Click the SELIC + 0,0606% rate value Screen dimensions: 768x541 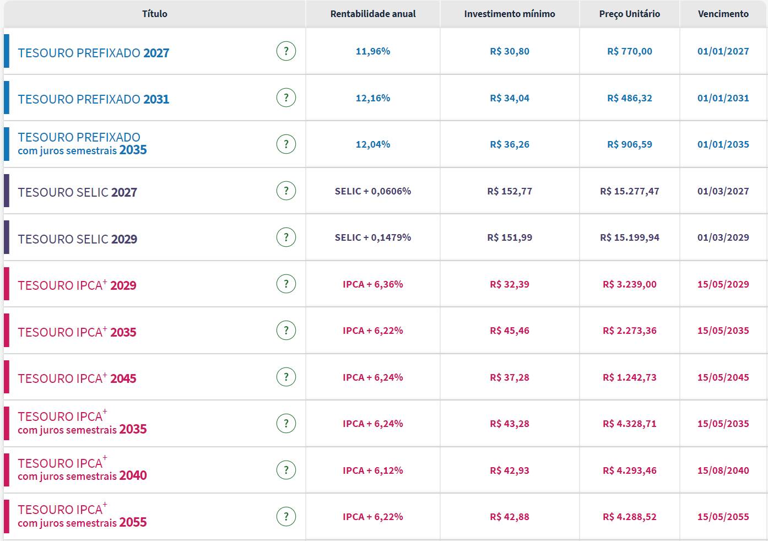click(x=372, y=191)
